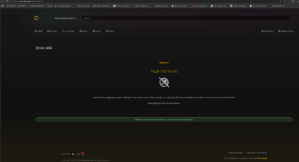Open the Interface section

pyautogui.click(x=52, y=31)
